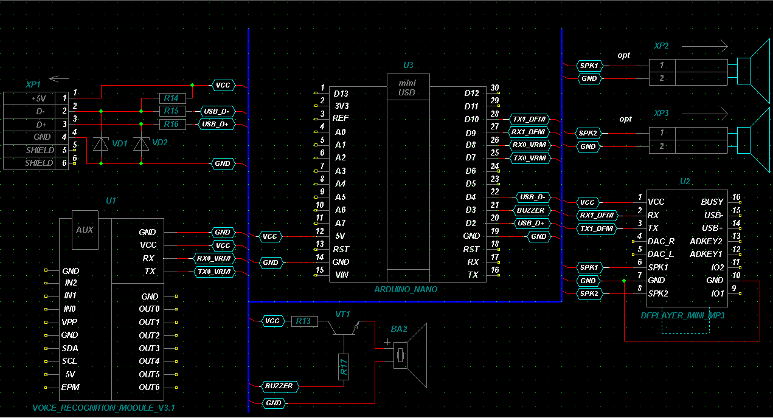Viewport: 773px width, 418px height.
Task: Select the vertical resistor R17
Action: coord(344,366)
